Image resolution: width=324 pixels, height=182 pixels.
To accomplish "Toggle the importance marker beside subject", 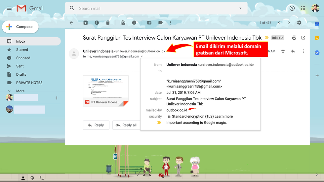I will click(266, 38).
